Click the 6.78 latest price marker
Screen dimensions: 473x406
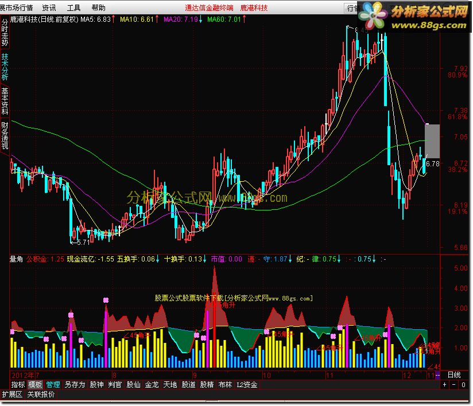(433, 163)
